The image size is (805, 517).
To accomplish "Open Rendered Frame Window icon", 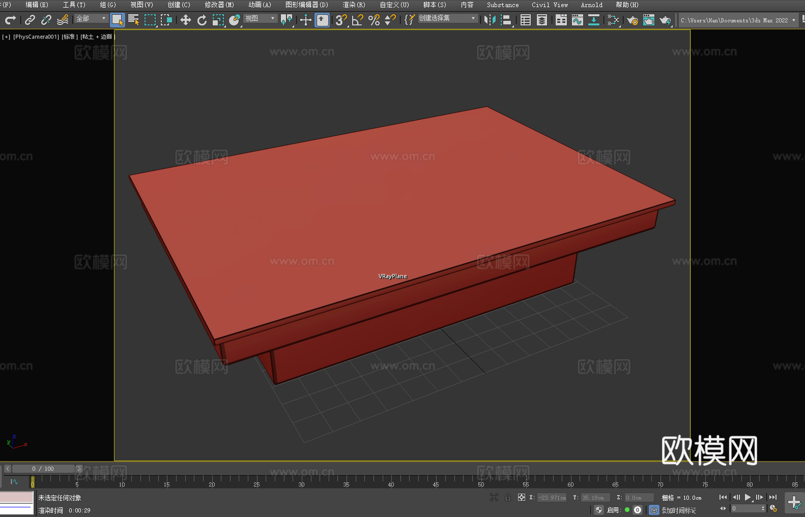I will tap(649, 20).
